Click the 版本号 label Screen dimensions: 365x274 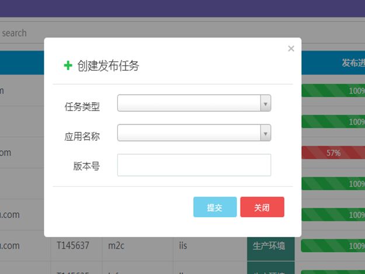[x=86, y=166]
